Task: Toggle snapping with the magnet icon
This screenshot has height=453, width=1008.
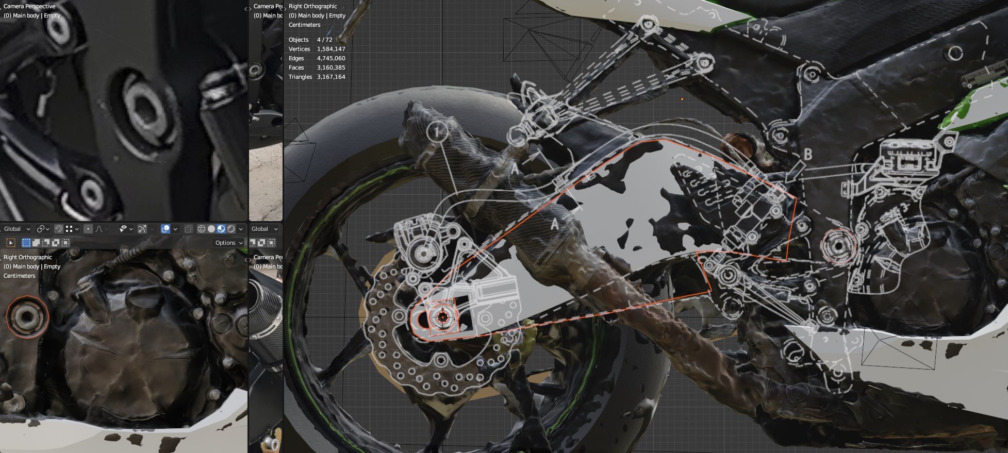Action: coord(59,229)
